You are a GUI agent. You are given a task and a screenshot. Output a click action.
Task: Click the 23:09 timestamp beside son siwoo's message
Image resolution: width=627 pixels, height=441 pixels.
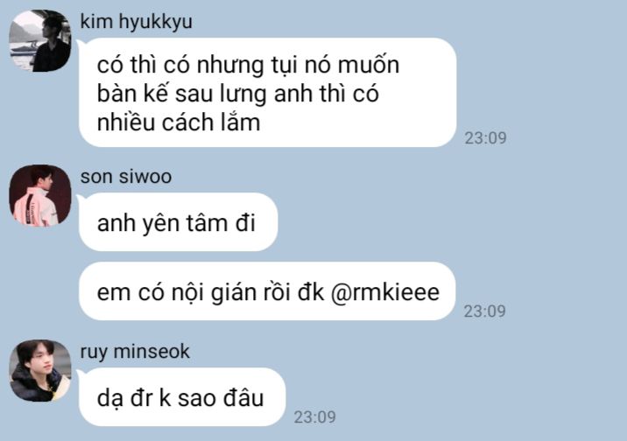click(x=484, y=311)
